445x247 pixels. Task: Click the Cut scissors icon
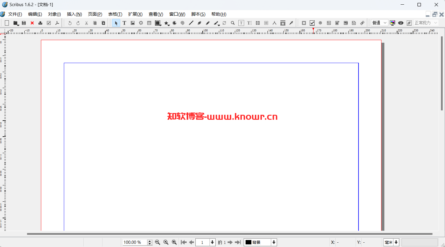click(x=87, y=23)
